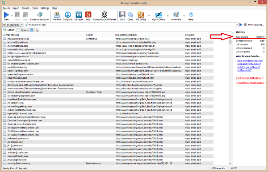
Task: Launch the LinkedIn search tool
Action: click(x=79, y=16)
